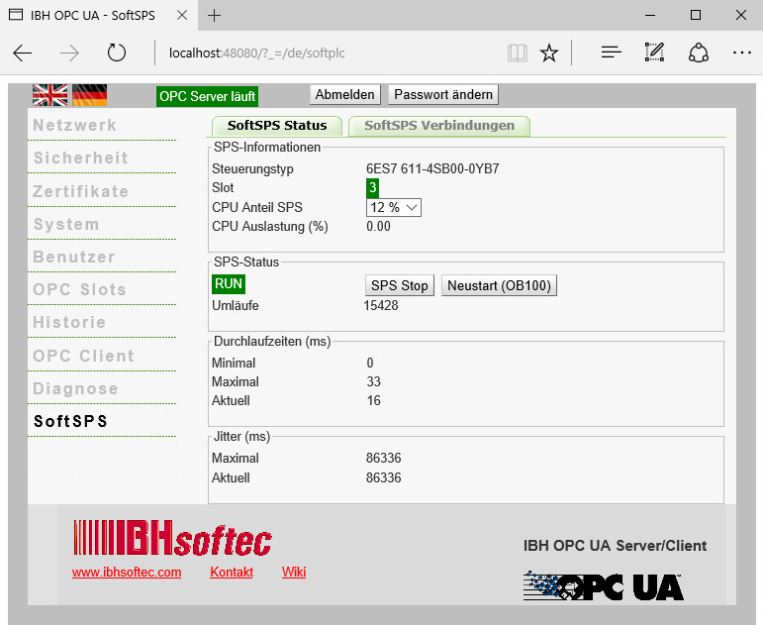Switch language via the UK flag icon

[50, 95]
